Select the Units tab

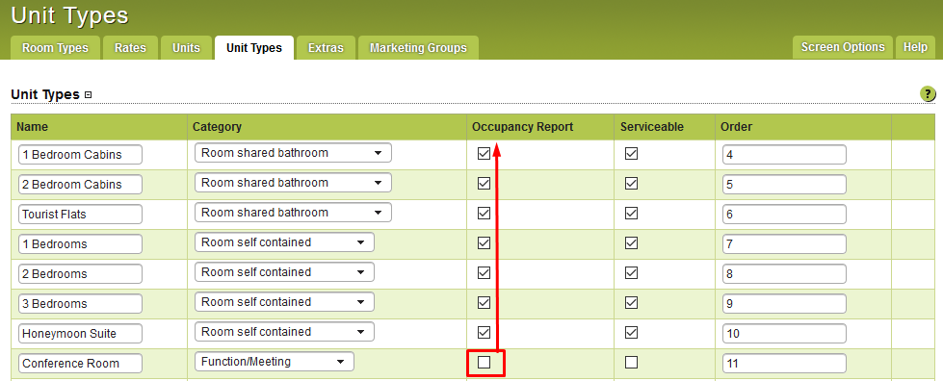pyautogui.click(x=186, y=47)
